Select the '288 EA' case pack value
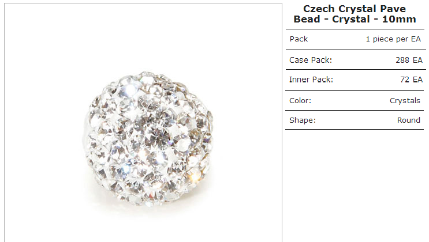The width and height of the screenshot is (429, 242). pyautogui.click(x=409, y=60)
